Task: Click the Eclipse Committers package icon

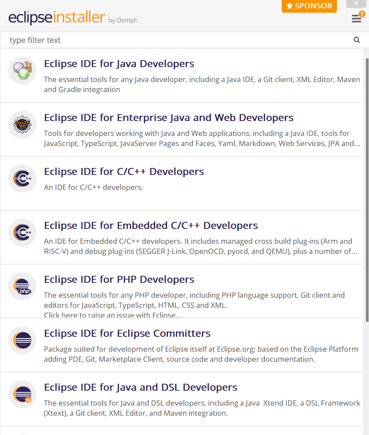Action: [22, 340]
